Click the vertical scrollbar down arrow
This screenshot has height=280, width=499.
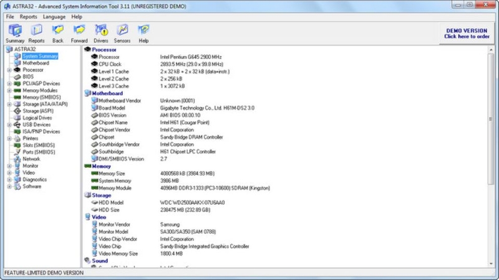(491, 263)
